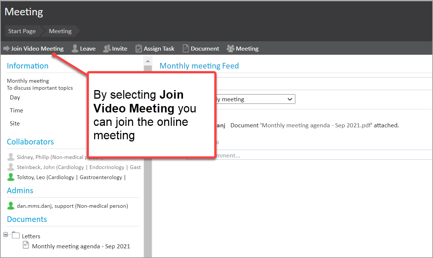
Task: Select the Meeting breadcrumb
Action: click(60, 31)
